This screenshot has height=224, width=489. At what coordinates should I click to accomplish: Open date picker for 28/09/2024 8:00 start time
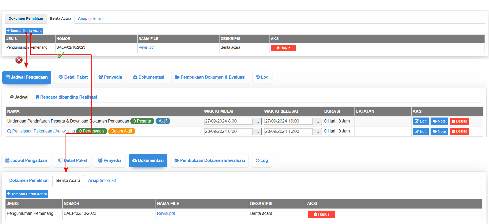(x=257, y=132)
